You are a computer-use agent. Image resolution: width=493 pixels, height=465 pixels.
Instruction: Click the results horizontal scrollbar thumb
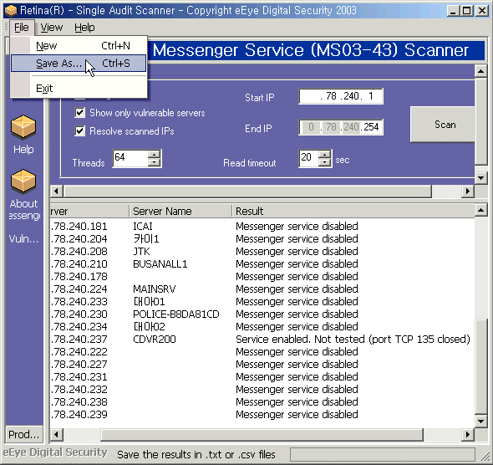262,435
